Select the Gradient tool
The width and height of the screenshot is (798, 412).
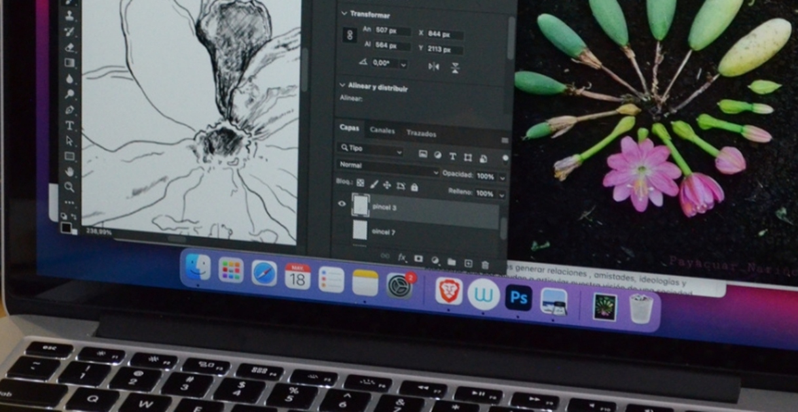[x=69, y=63]
